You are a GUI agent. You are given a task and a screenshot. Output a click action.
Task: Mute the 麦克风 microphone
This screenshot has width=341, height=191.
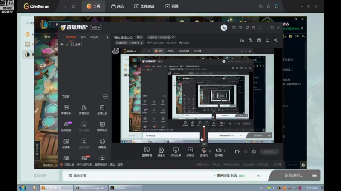204,152
